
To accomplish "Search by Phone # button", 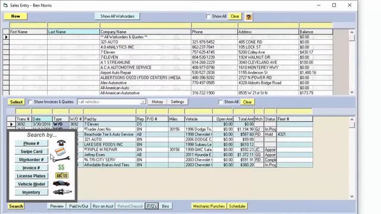I will 32,143.
